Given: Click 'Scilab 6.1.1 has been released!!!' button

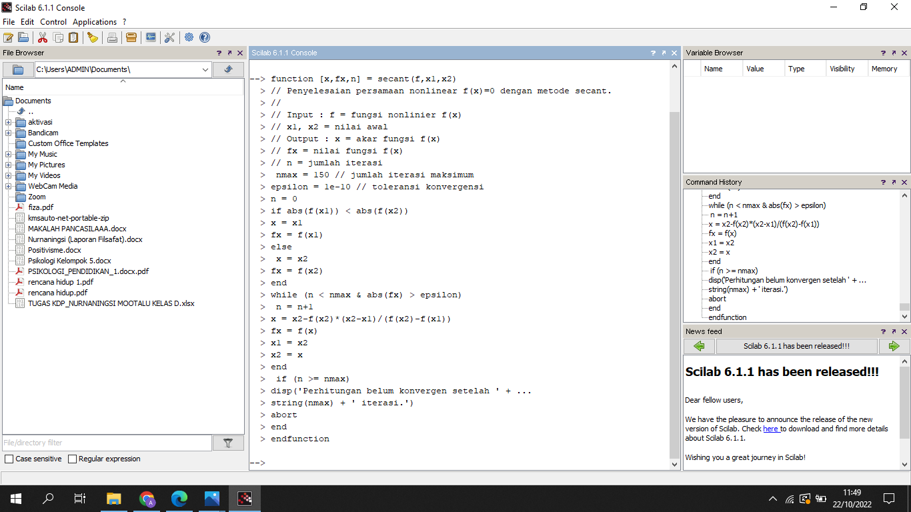Looking at the screenshot, I should tap(796, 346).
